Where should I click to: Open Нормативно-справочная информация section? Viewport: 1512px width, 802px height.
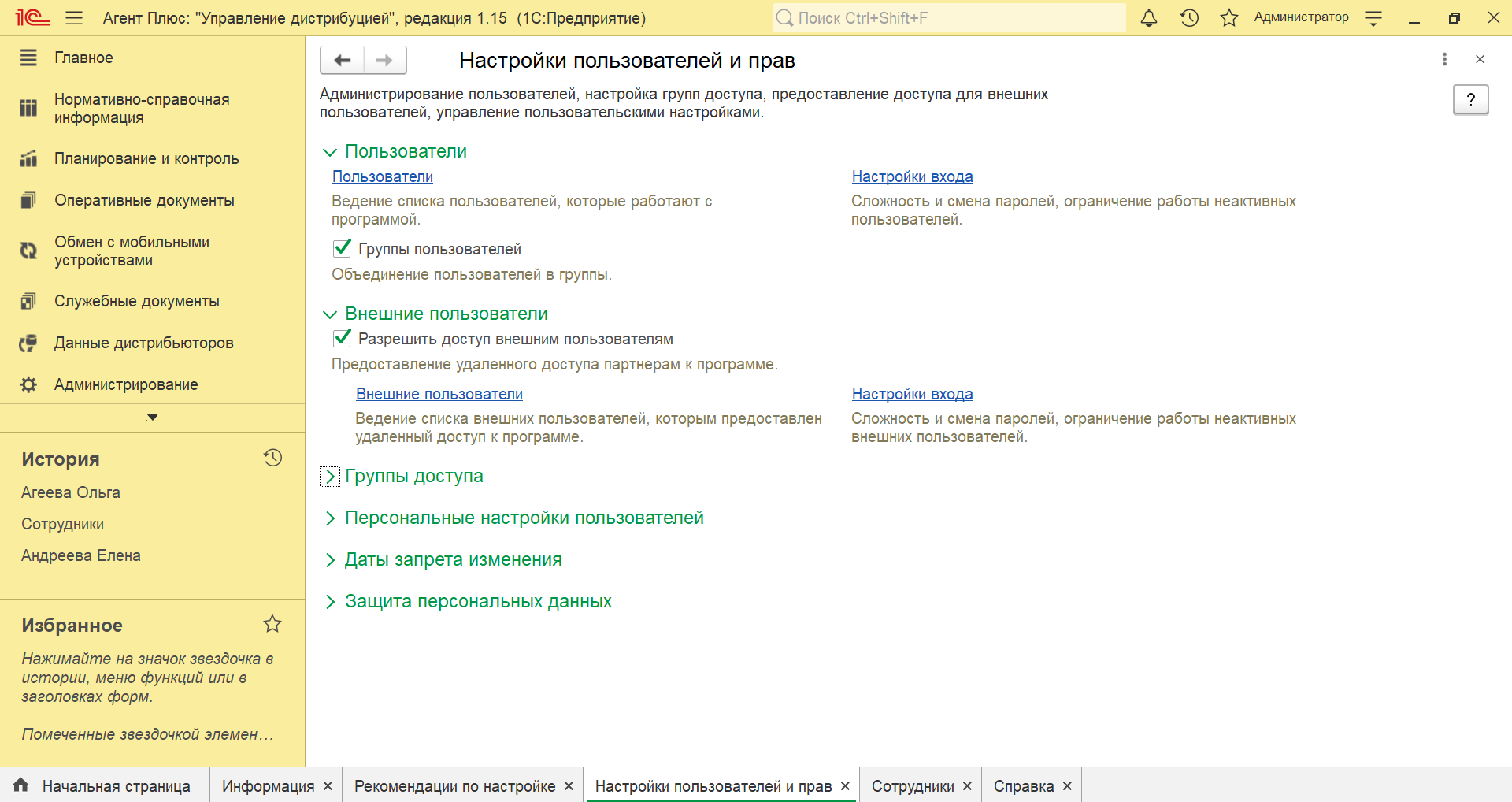click(142, 109)
